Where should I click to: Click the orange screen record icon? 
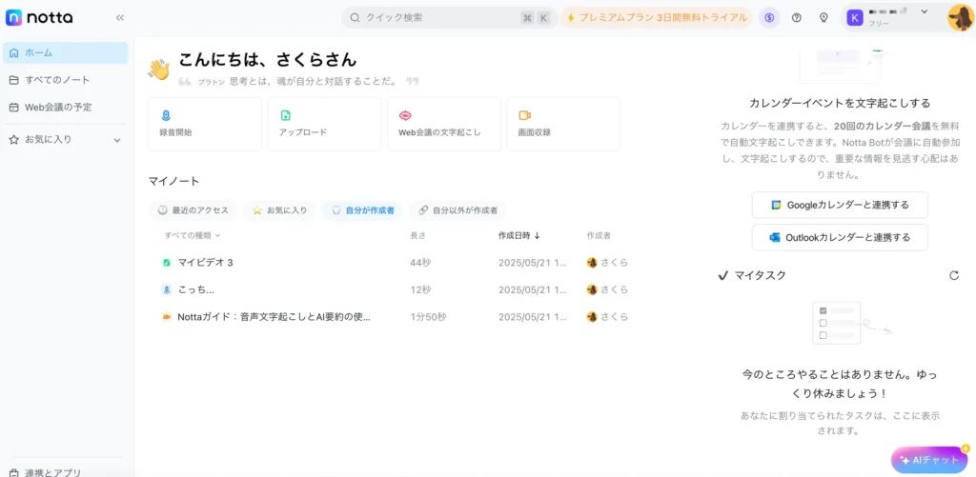coord(524,115)
